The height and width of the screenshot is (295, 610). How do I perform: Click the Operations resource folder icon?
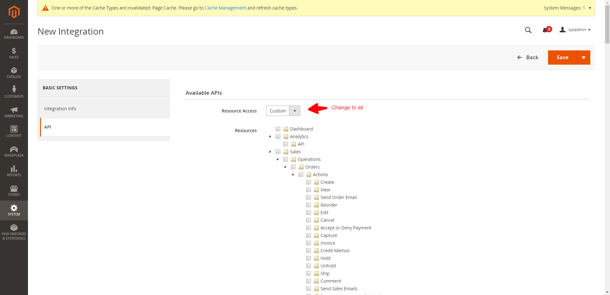pos(294,159)
